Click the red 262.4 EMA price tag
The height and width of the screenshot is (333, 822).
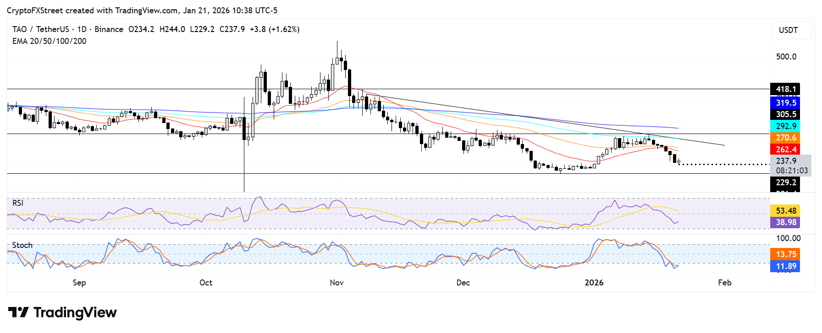[x=785, y=150]
